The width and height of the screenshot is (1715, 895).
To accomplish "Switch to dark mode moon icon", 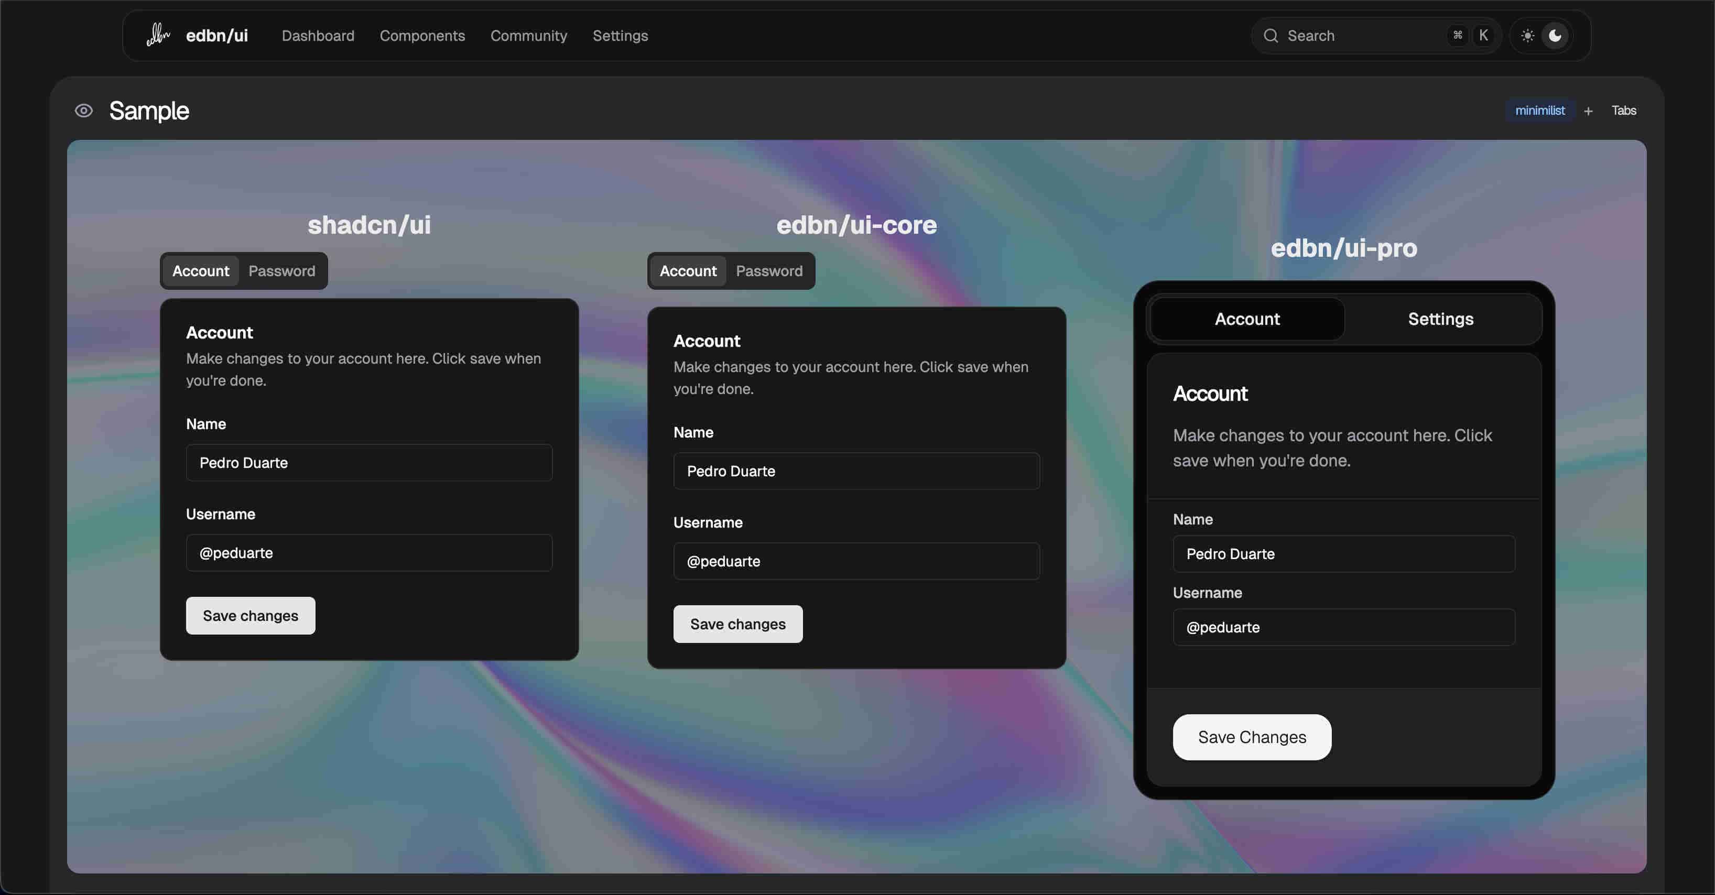I will click(1555, 36).
